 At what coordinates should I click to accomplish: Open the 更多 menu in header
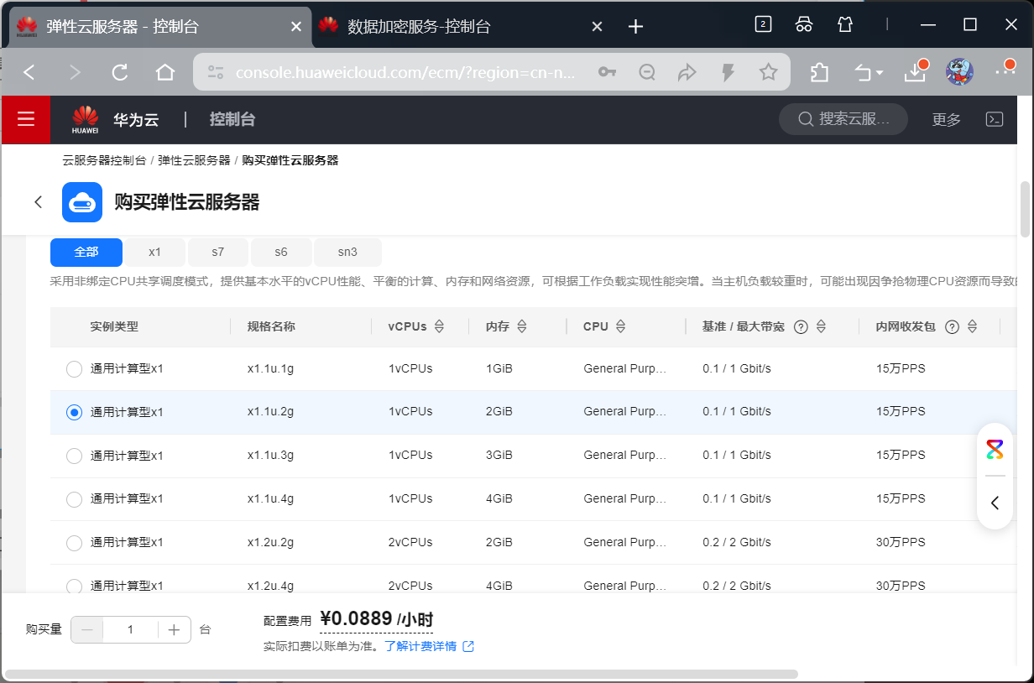click(x=946, y=119)
